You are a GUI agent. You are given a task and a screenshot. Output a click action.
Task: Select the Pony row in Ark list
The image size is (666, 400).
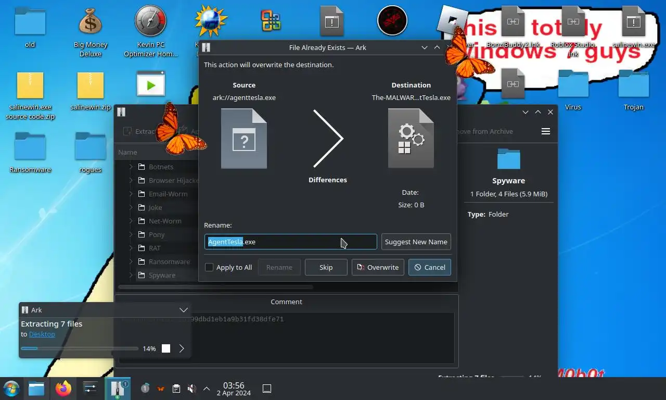[x=157, y=234]
